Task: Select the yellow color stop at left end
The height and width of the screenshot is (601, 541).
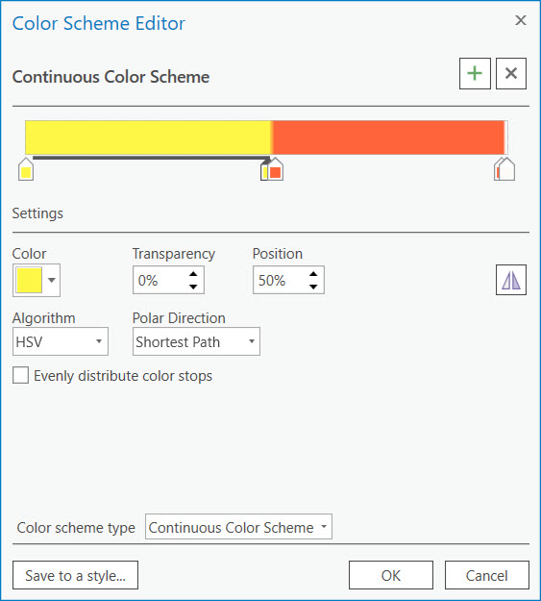Action: click(x=26, y=169)
